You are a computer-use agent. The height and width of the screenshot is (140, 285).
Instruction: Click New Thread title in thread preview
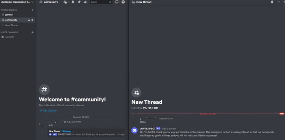tap(54, 131)
